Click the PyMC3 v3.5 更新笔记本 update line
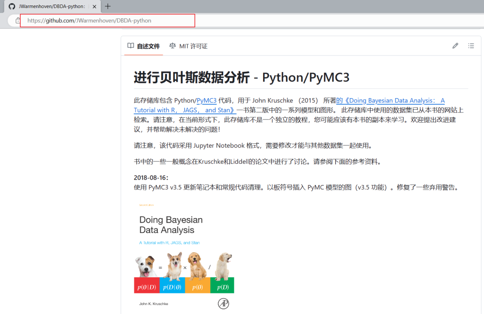Viewport: 484px width, 314px height. click(x=297, y=188)
